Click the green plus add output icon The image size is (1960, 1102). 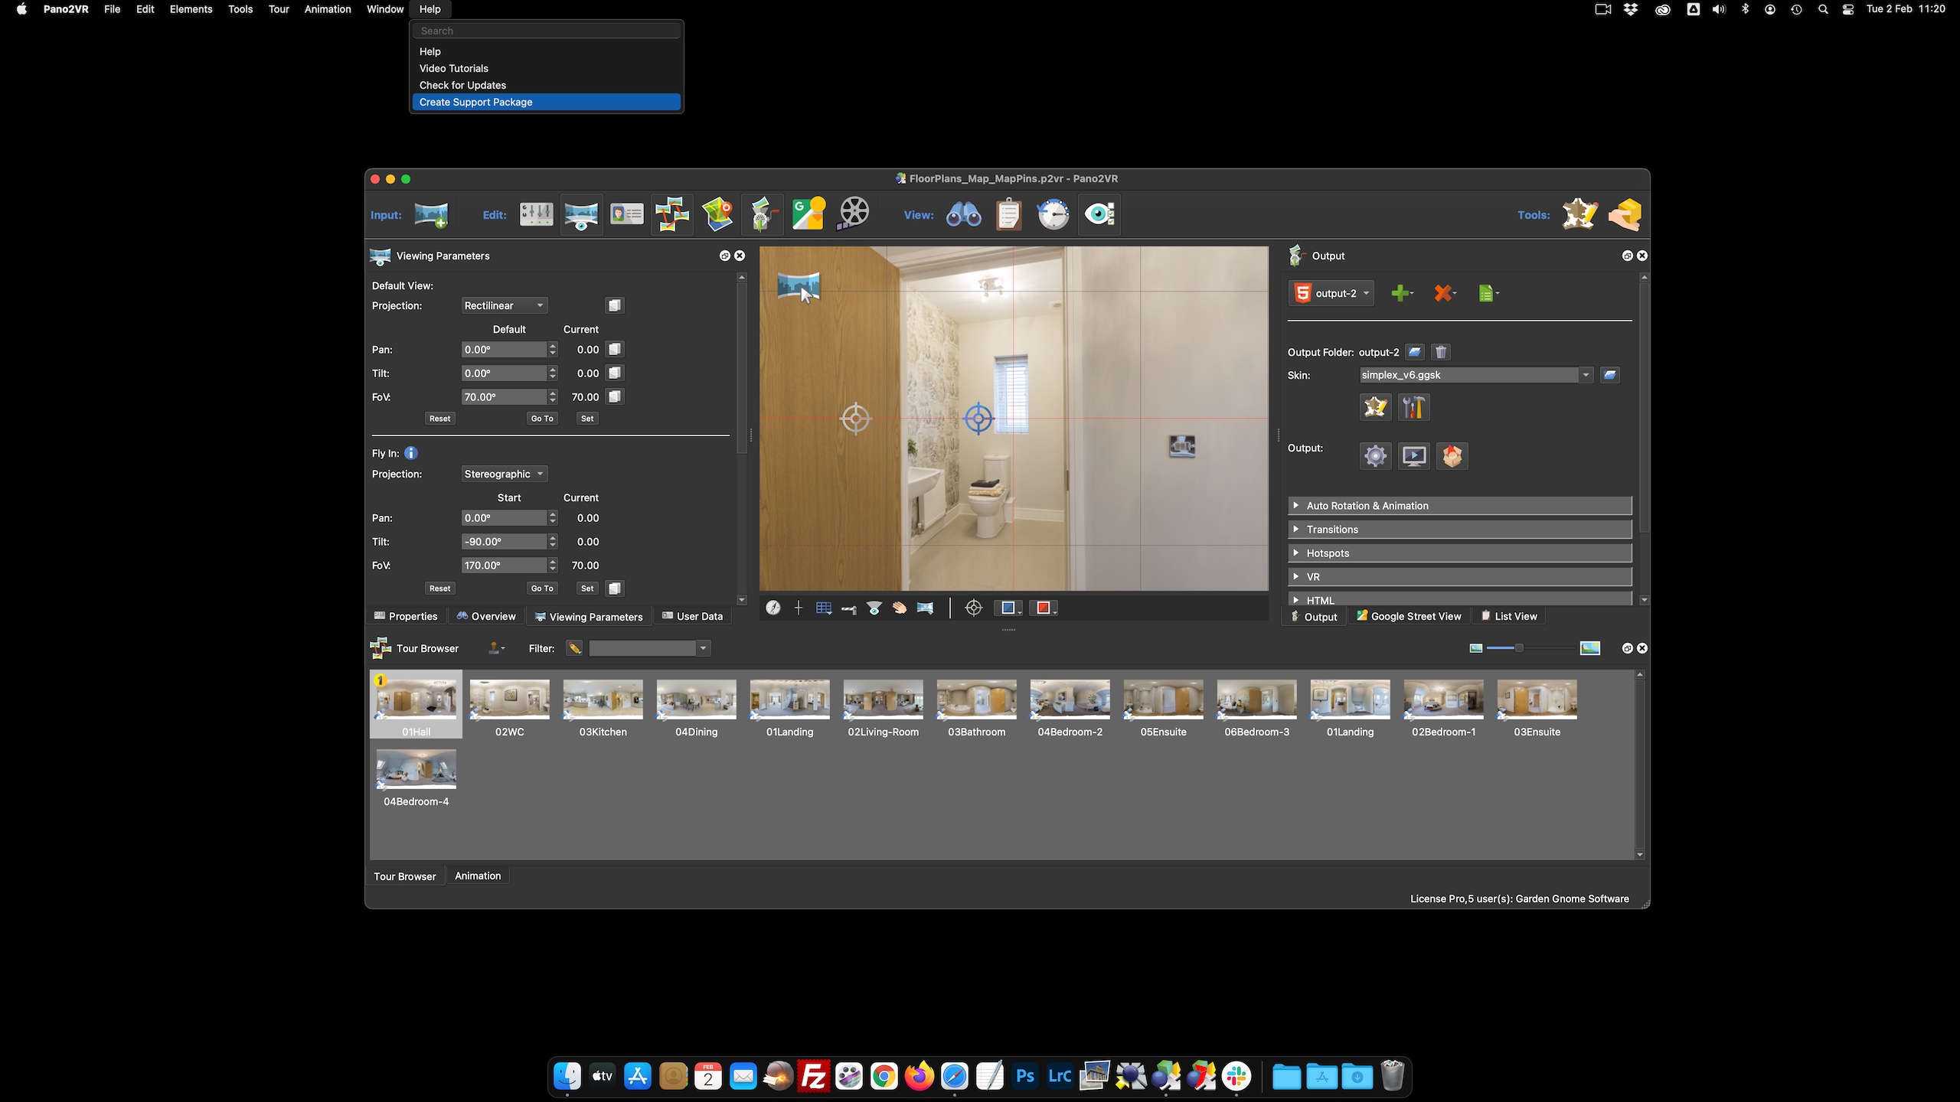[1401, 293]
